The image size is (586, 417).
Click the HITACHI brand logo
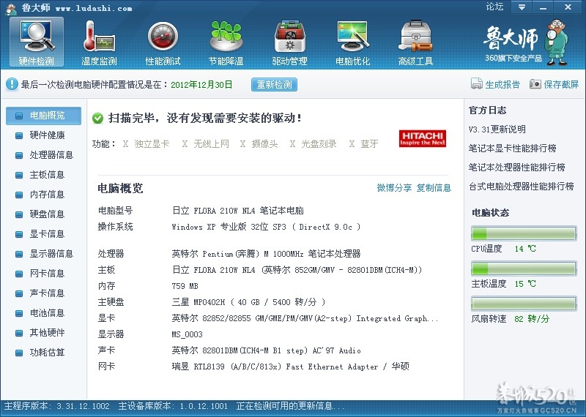(x=423, y=138)
